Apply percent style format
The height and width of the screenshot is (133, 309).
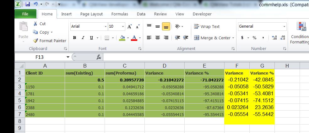coord(255,38)
